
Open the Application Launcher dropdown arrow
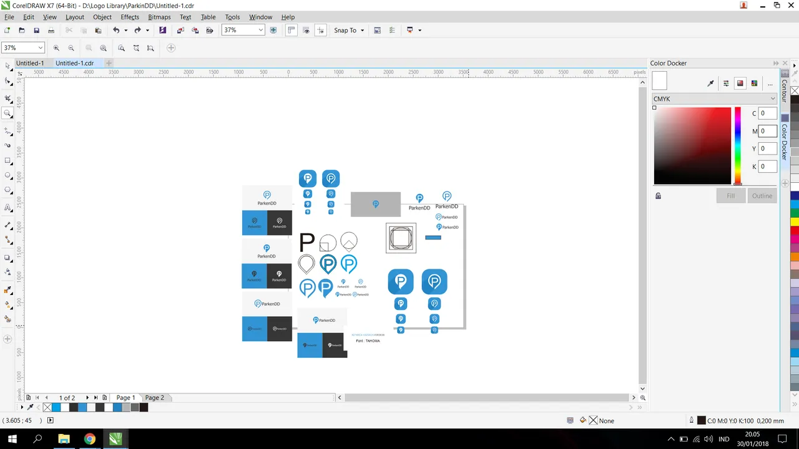(x=419, y=30)
